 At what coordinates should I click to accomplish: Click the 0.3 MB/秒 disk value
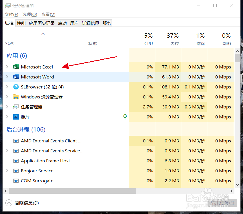pyautogui.click(x=195, y=107)
